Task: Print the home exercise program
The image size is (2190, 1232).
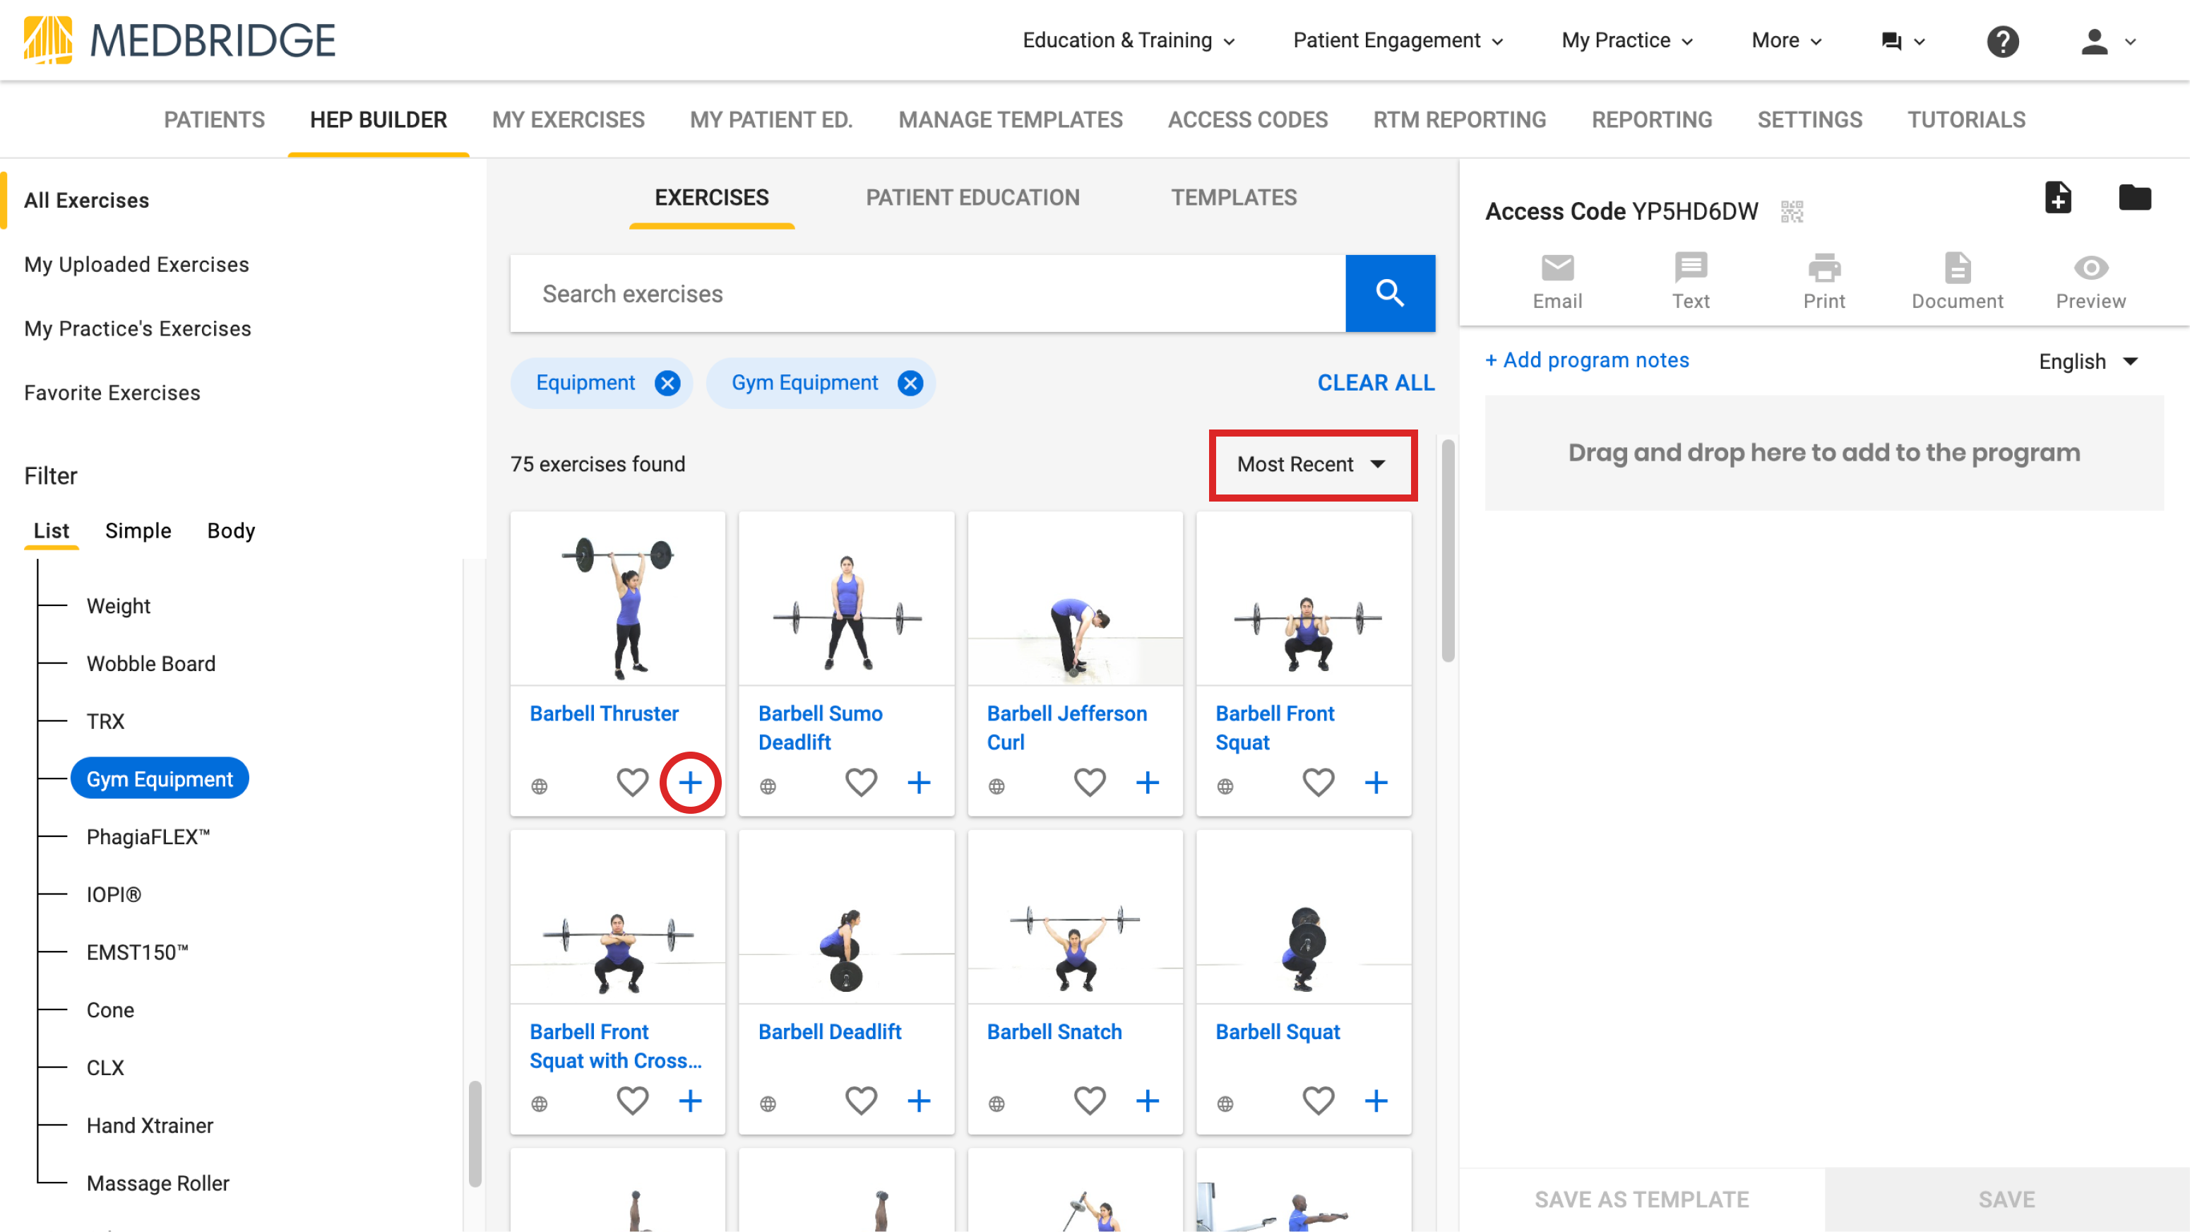Action: tap(1824, 279)
